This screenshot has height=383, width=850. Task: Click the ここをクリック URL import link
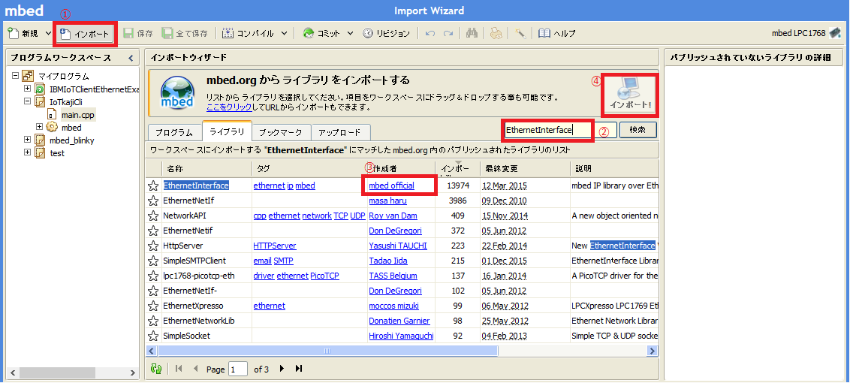click(x=228, y=107)
